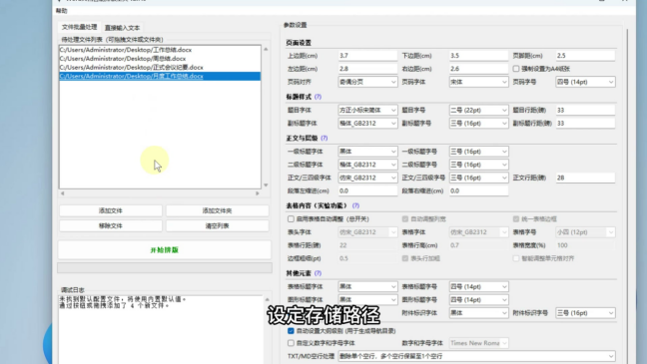
Task: Click the file list scroll-down arrow
Action: 266,185
